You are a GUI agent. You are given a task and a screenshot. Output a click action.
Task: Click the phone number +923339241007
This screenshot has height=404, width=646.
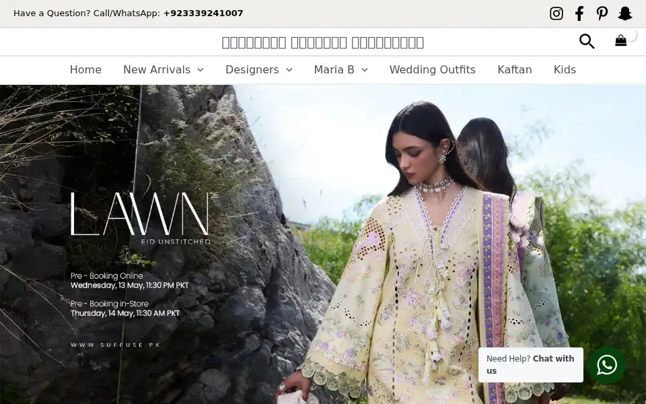click(203, 13)
